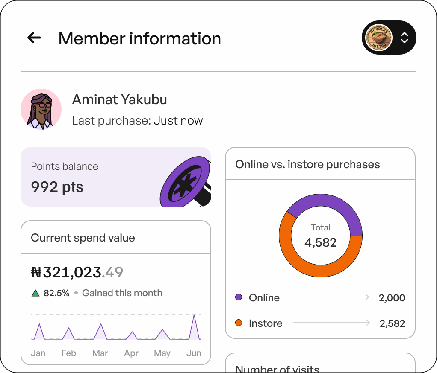Click the Current spend value header
The image size is (437, 373).
point(83,238)
